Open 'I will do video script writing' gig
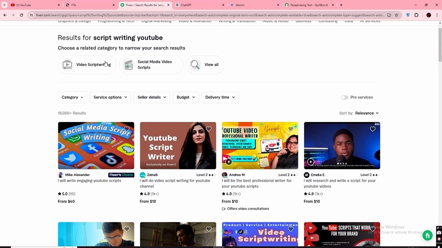This screenshot has height=248, width=442. click(x=175, y=184)
